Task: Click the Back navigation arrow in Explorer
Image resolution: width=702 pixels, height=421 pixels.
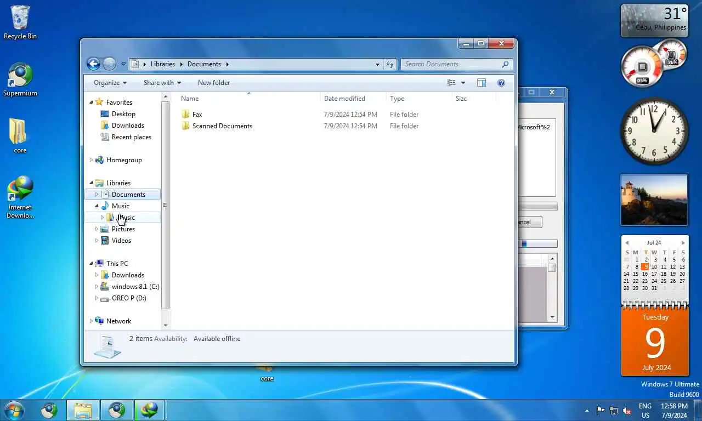Action: [x=93, y=64]
